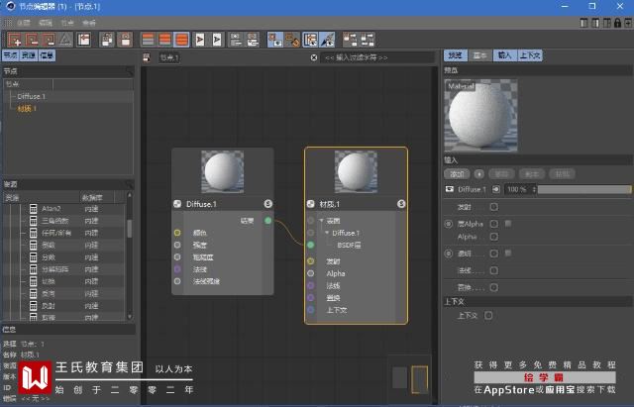Click the second grey node-list toolbar icon
Image resolution: width=634 pixels, height=407 pixels.
pos(253,40)
